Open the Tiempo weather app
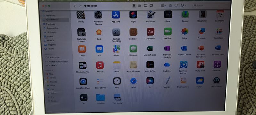Image resolution: width=256 pixels, height=115 pixels. 200,80
